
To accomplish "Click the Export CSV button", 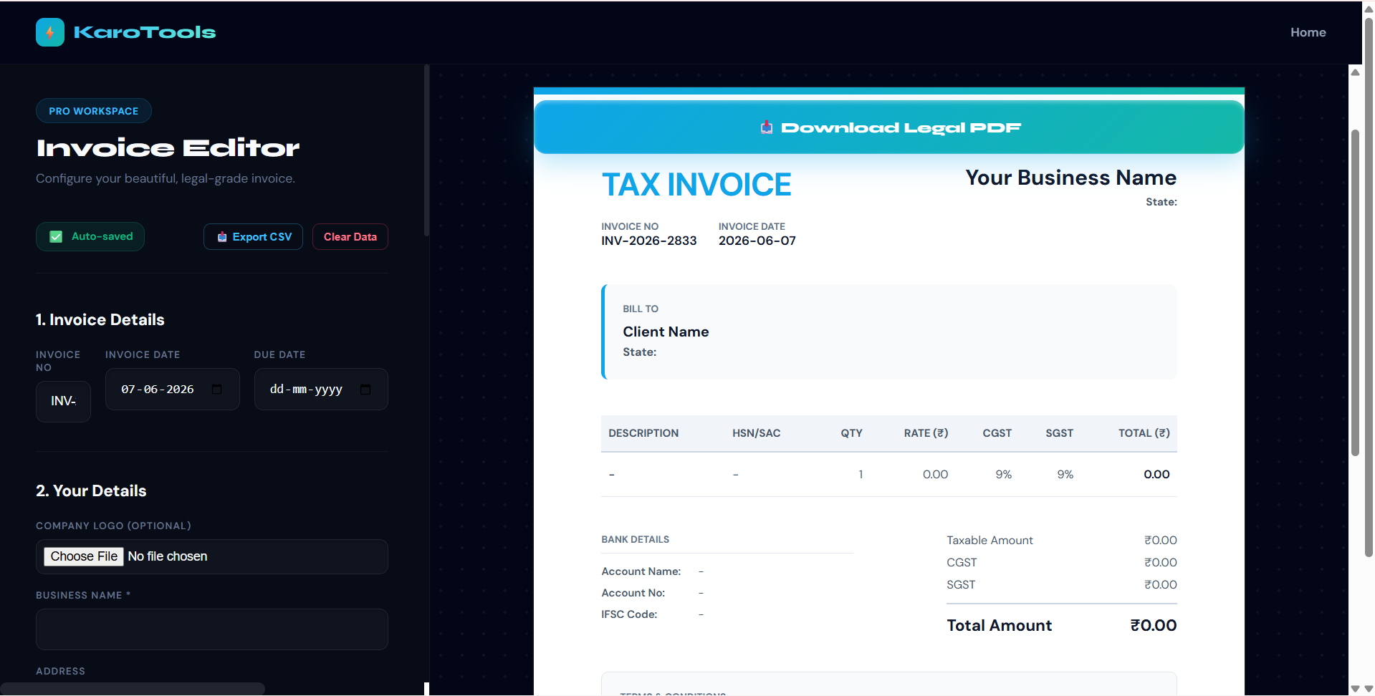I will tap(253, 237).
